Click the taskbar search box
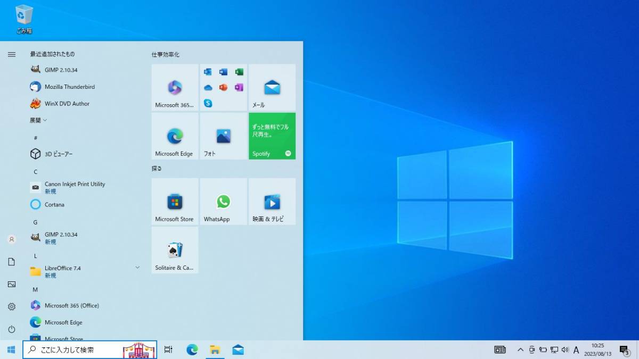This screenshot has height=359, width=639. coord(89,349)
